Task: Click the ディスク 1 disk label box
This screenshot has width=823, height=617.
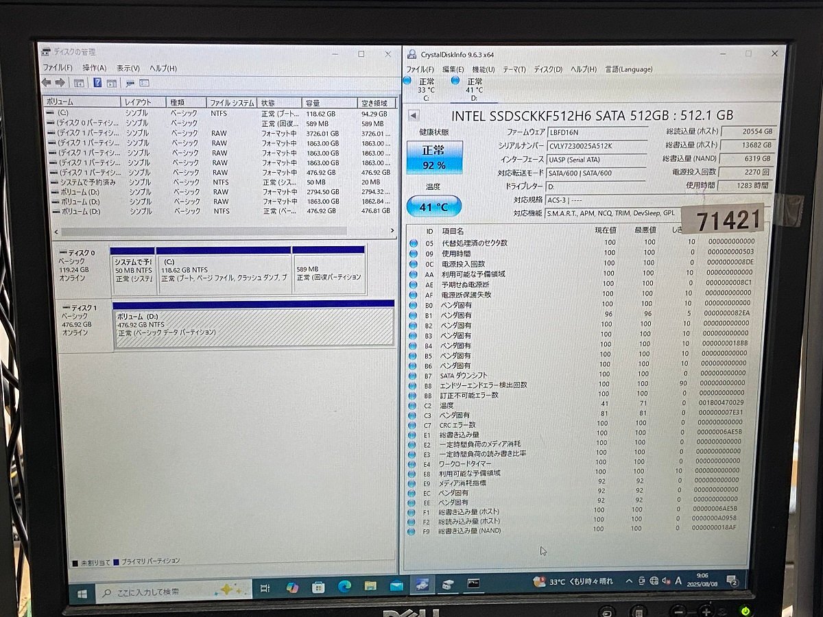Action: point(84,325)
